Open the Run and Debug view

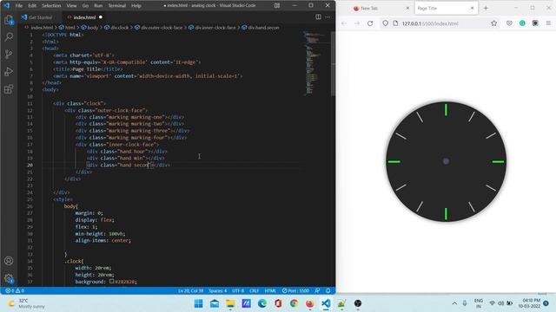click(9, 71)
